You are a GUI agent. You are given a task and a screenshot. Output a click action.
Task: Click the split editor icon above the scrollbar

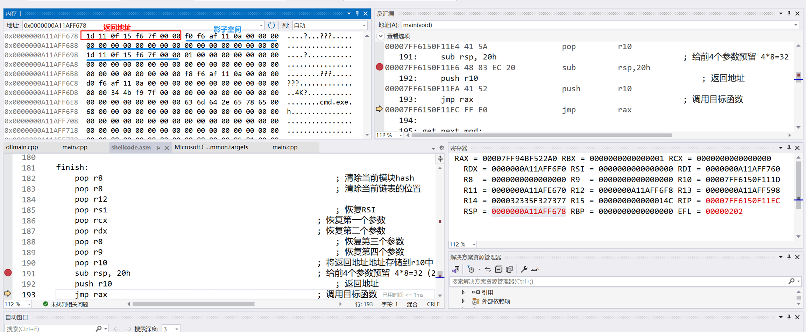coord(440,159)
